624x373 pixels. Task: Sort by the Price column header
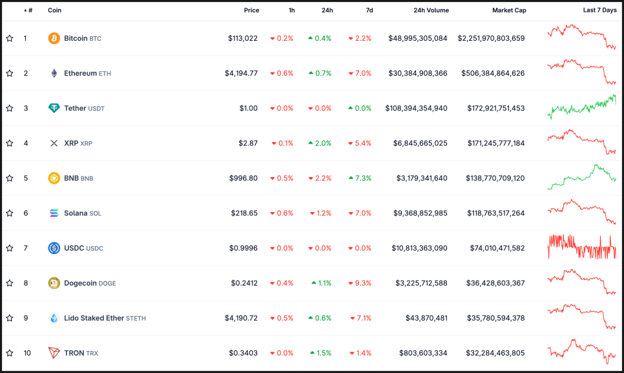click(251, 10)
